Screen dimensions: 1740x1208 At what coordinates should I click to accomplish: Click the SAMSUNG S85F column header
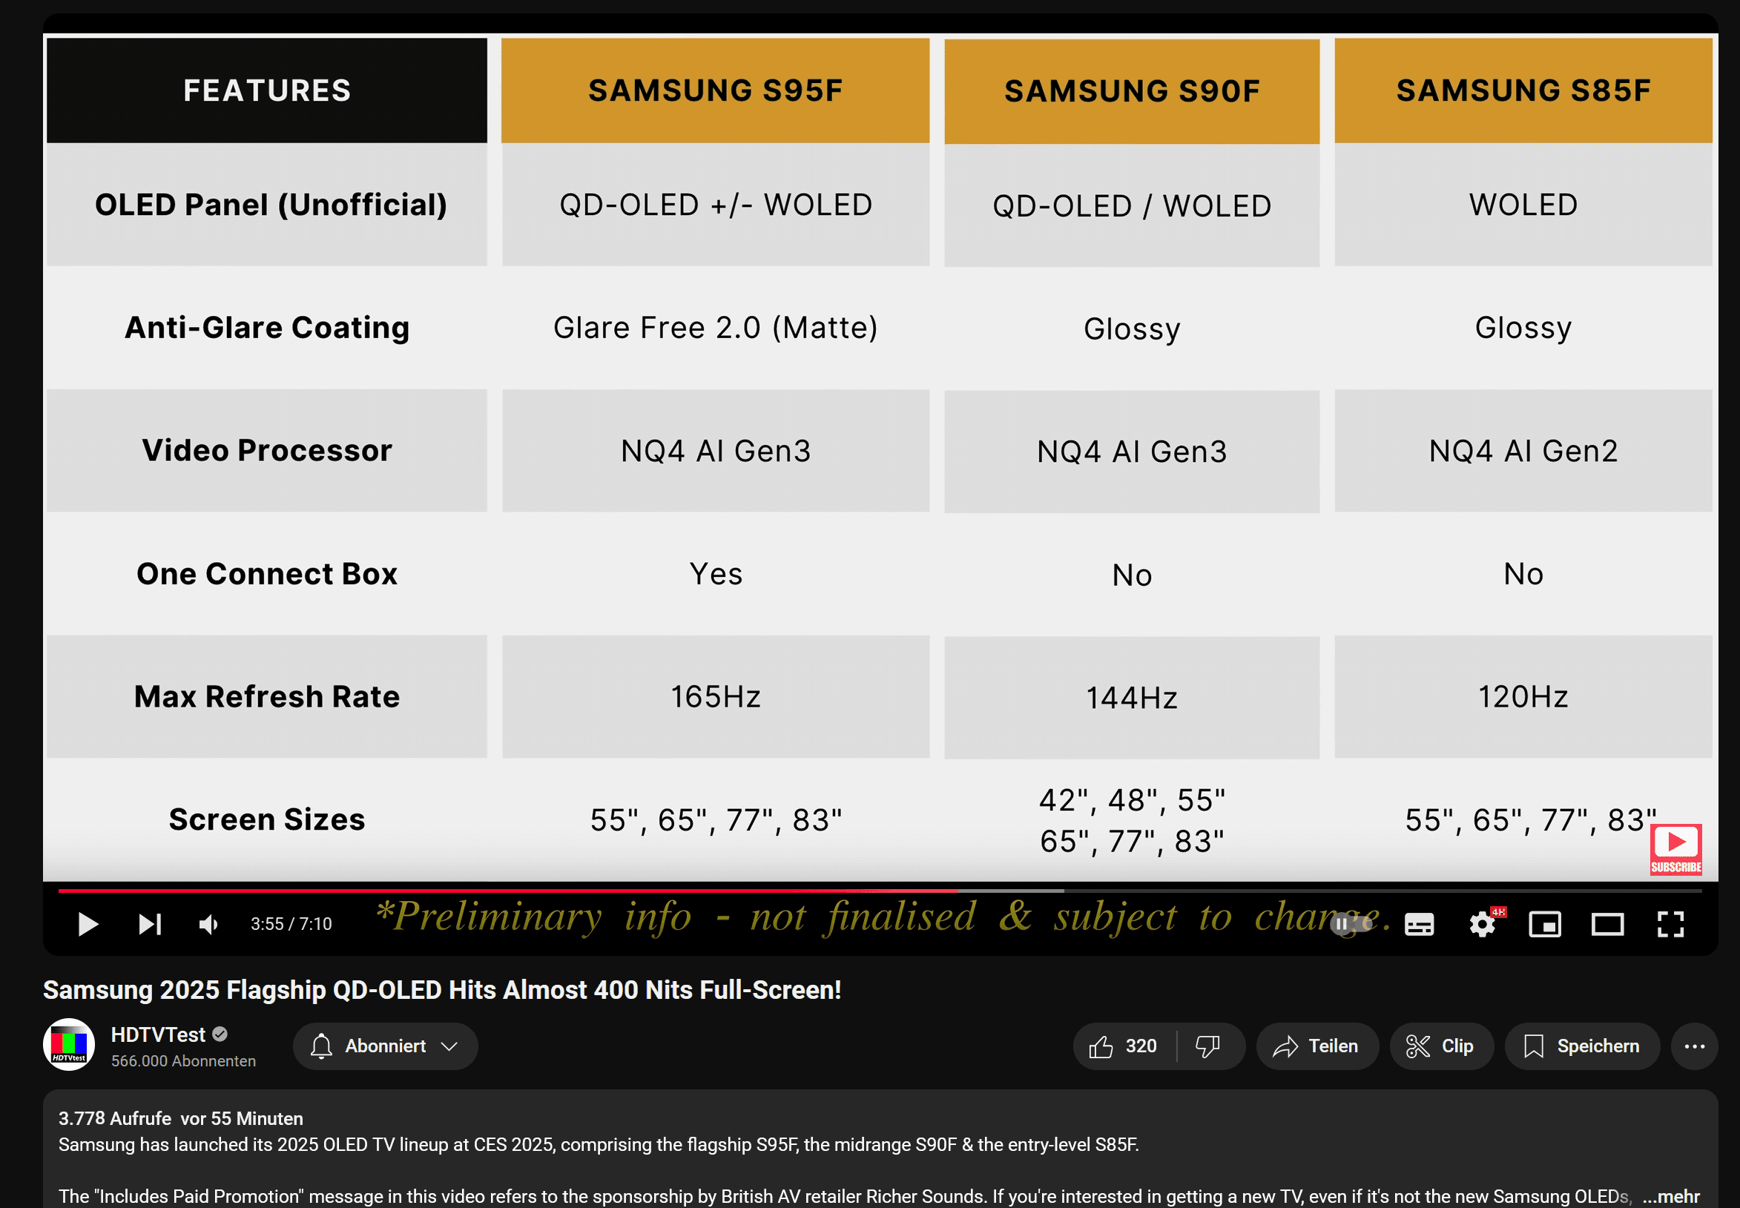pos(1523,90)
